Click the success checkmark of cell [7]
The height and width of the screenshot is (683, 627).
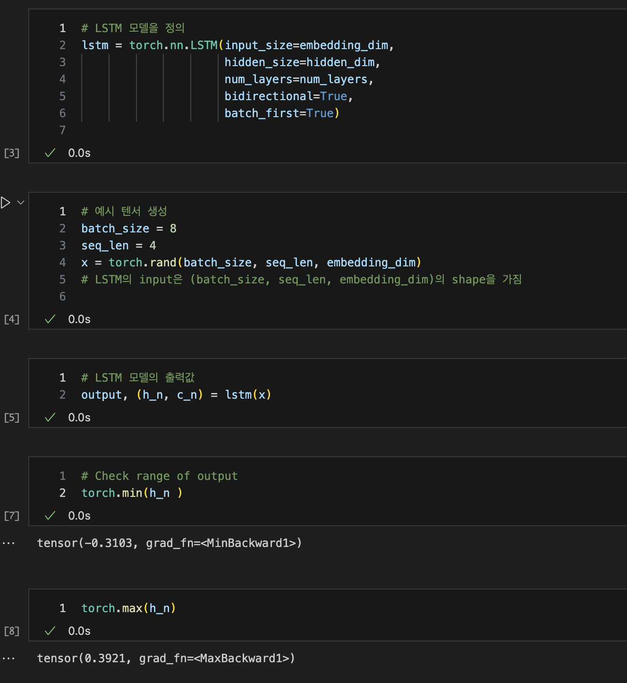[x=50, y=516]
